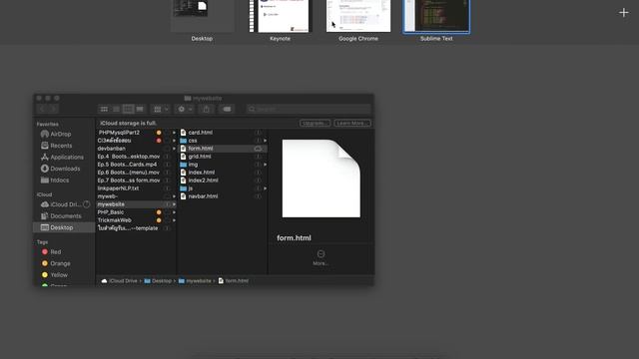Select Ep.6 Boots...(menu).mov file
The image size is (639, 359).
pyautogui.click(x=129, y=173)
